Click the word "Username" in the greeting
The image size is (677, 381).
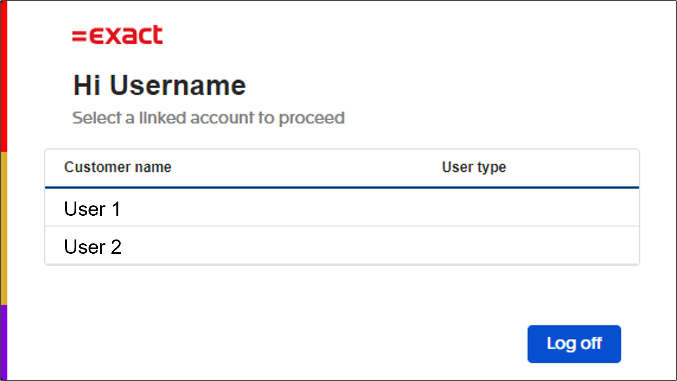pos(178,85)
